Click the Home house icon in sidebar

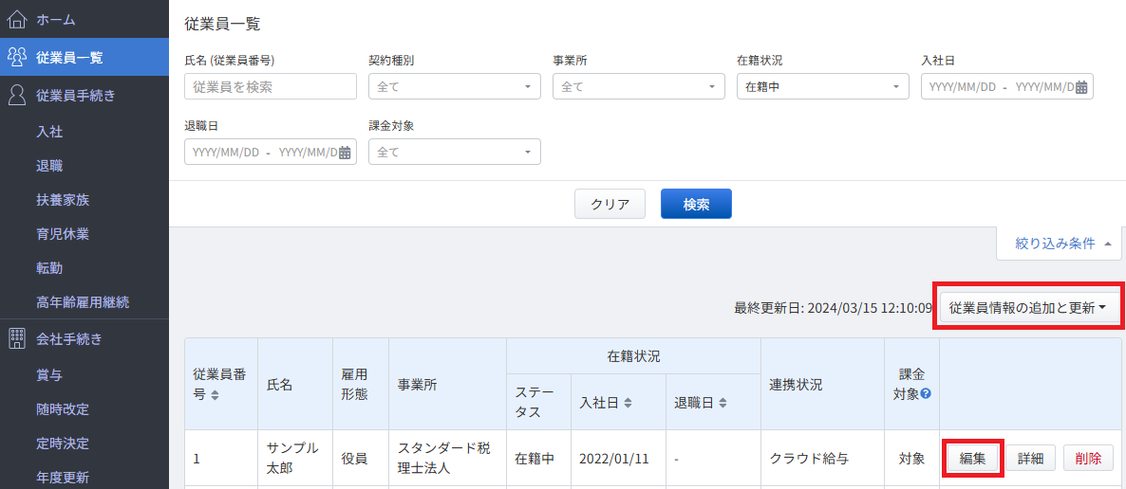pyautogui.click(x=17, y=19)
